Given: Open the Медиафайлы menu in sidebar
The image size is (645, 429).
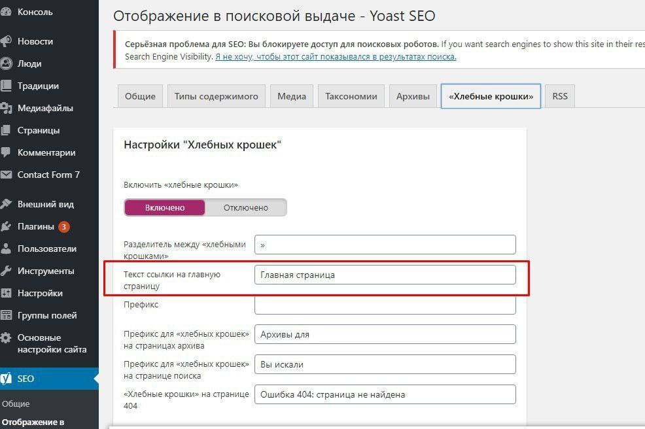Looking at the screenshot, I should [45, 108].
